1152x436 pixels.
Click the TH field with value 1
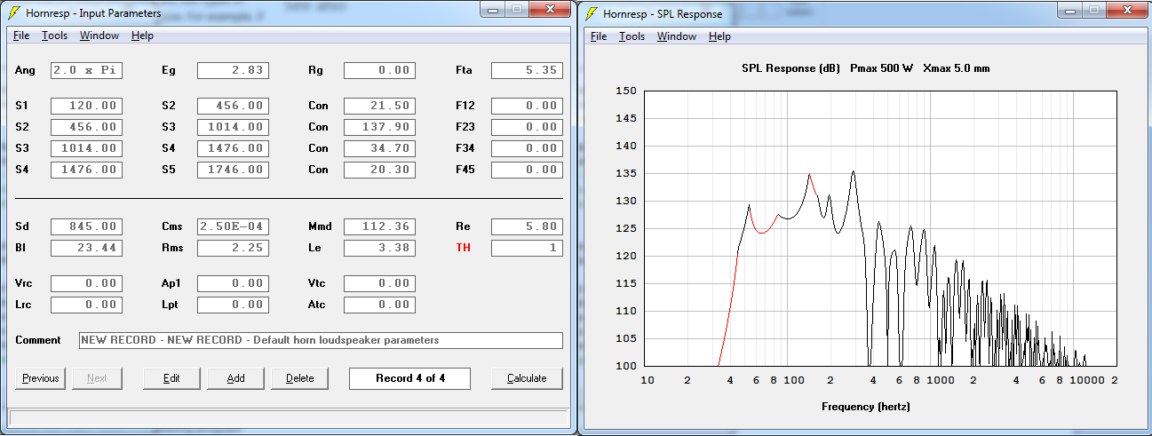[527, 248]
